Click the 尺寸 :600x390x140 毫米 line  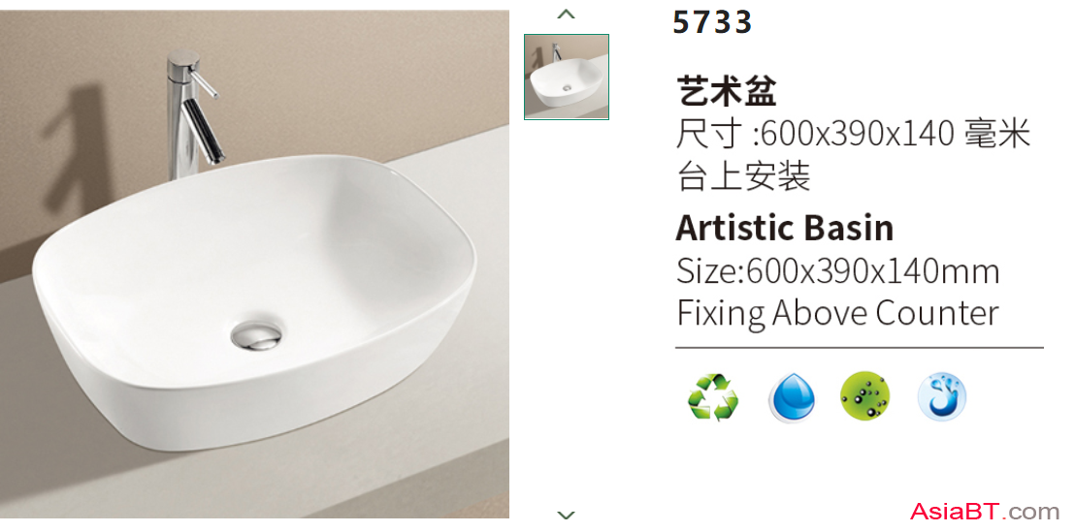point(853,133)
